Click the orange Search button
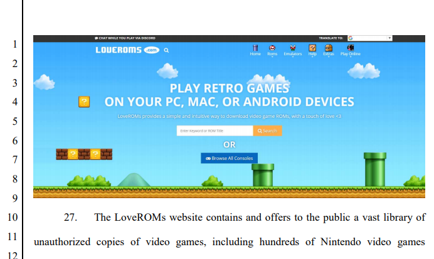The width and height of the screenshot is (434, 259). [x=267, y=130]
